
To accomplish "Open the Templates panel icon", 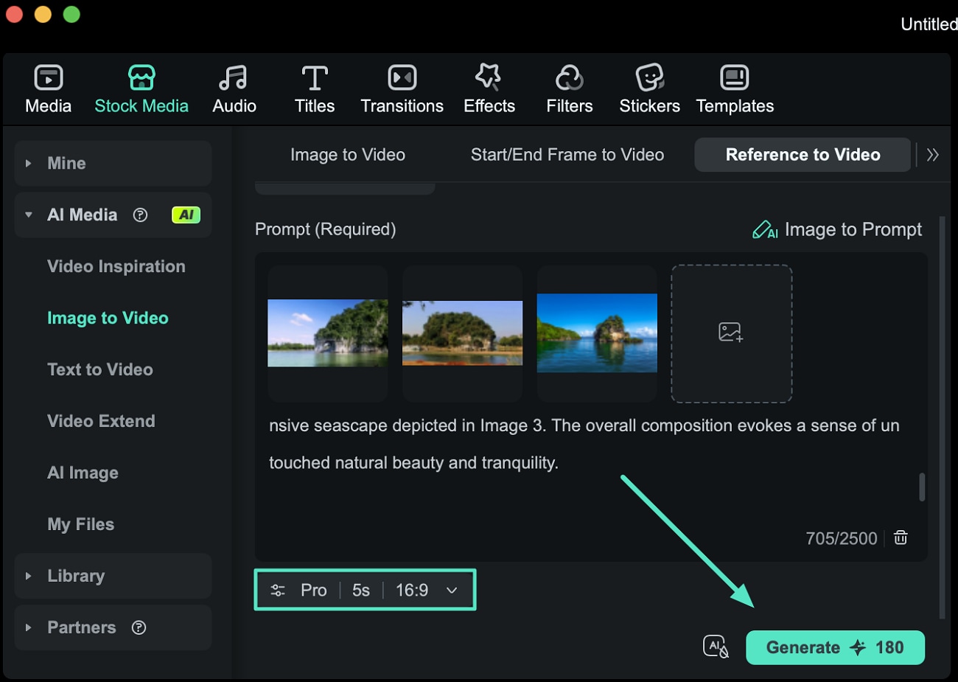I will [x=734, y=78].
